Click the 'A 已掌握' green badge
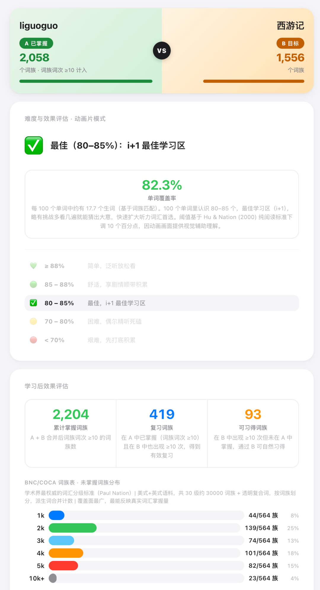The image size is (320, 590). coord(36,43)
